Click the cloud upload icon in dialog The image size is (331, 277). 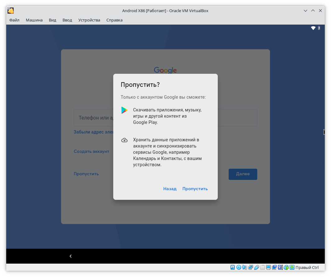(124, 140)
